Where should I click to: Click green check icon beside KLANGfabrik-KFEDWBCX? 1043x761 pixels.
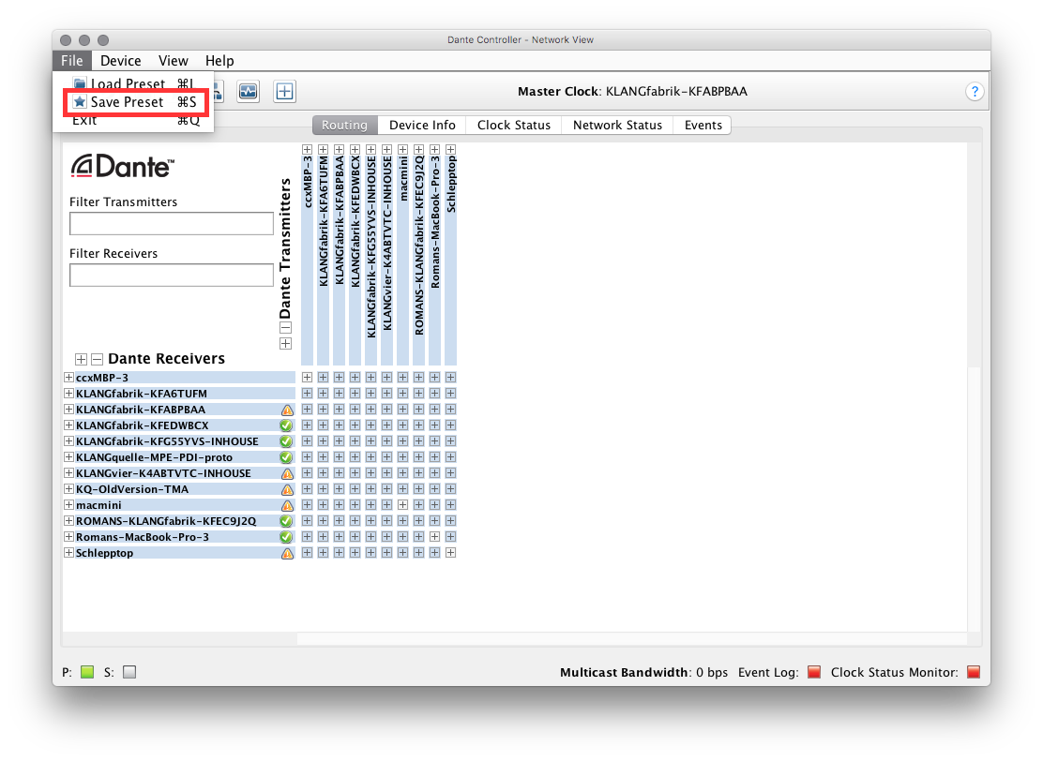pos(286,425)
